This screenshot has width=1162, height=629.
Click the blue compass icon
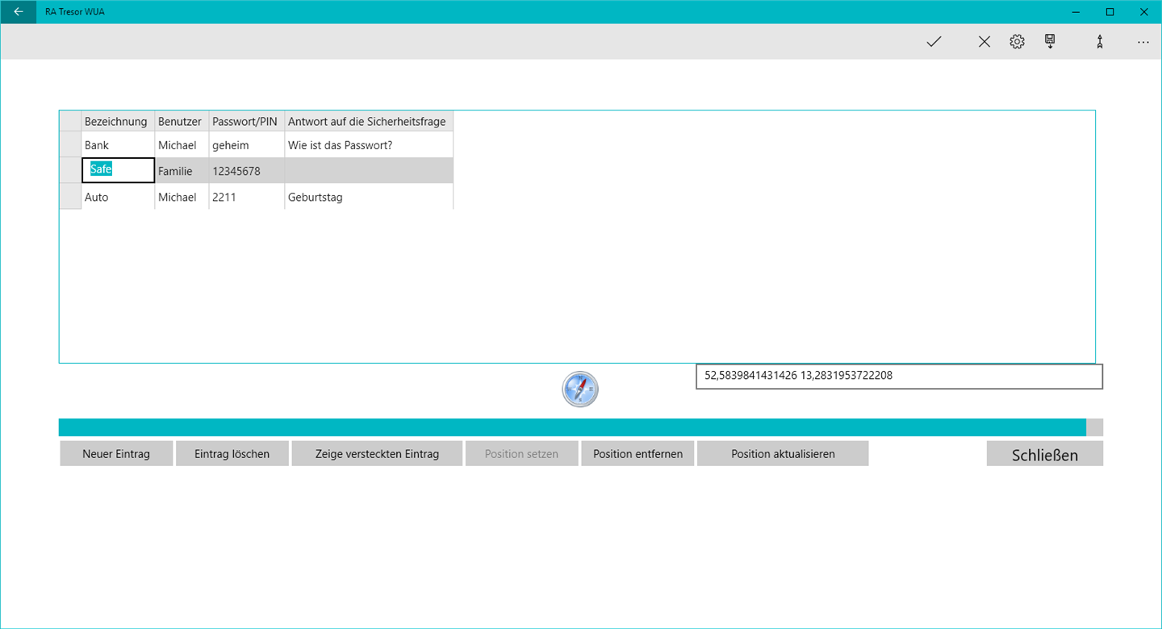coord(580,389)
